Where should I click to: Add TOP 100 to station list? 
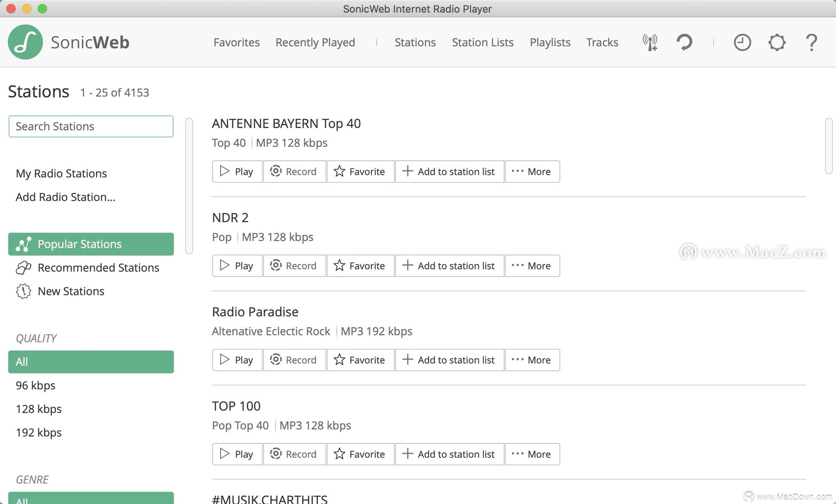(449, 454)
